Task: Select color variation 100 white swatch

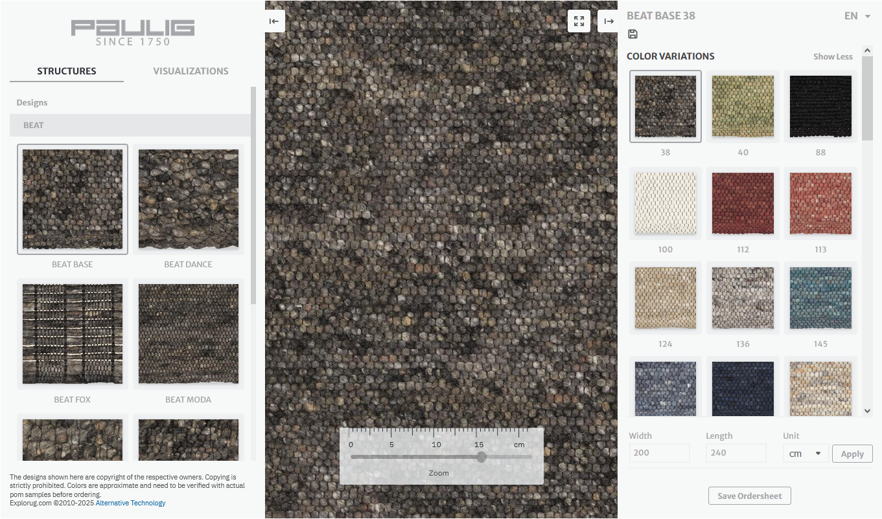Action: (x=666, y=203)
